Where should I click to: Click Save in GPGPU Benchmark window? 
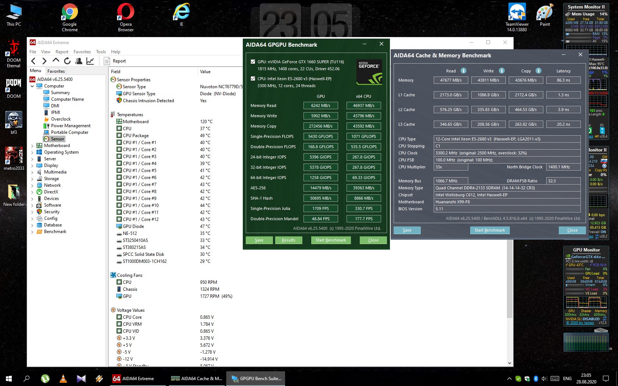(259, 240)
